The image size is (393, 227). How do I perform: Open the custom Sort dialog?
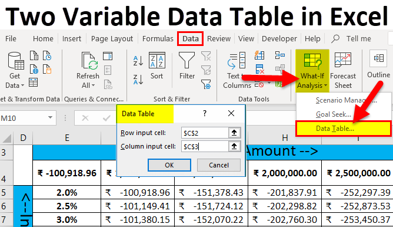157,66
